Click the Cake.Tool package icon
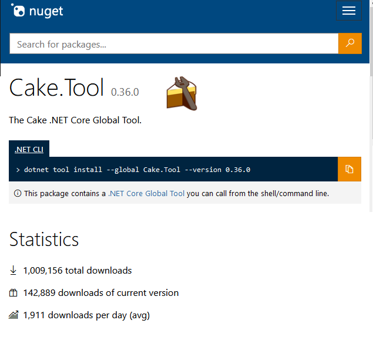The width and height of the screenshot is (373, 347). 182,93
